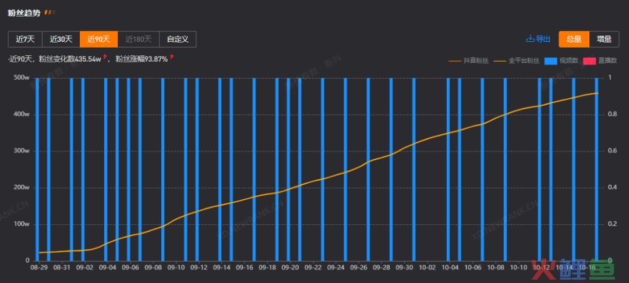Export chart data via 导出
This screenshot has width=629, height=283.
click(x=538, y=39)
